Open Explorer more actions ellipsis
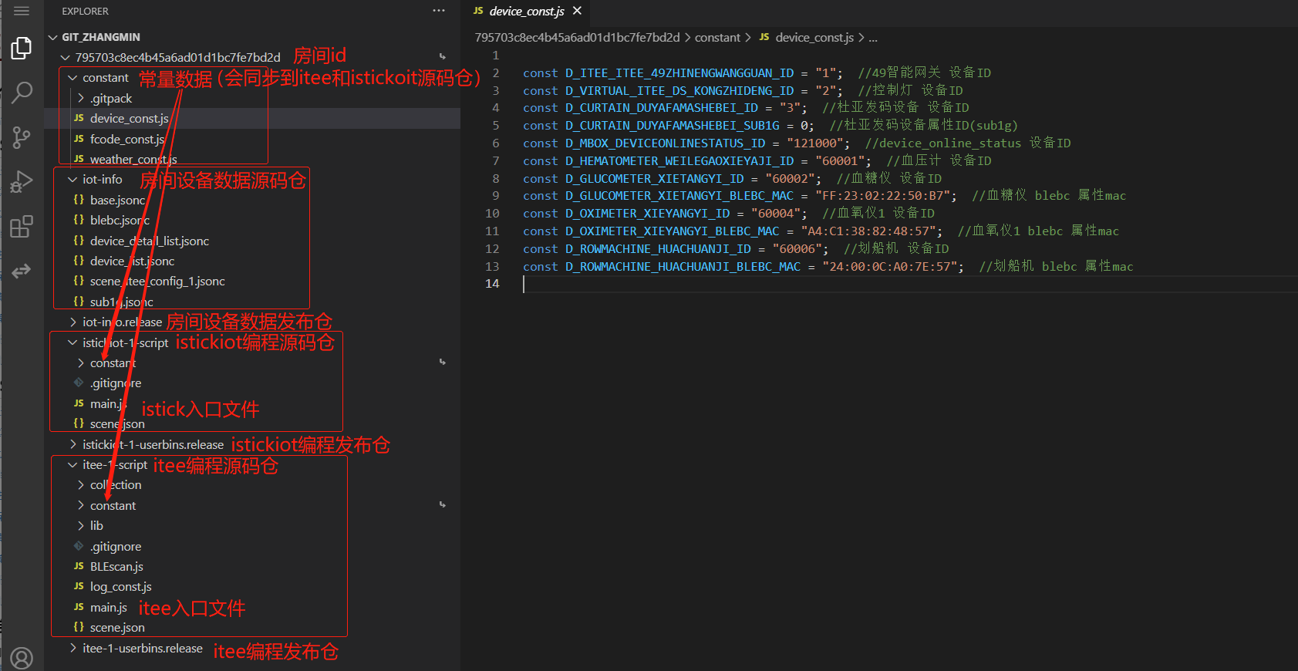 tap(439, 11)
